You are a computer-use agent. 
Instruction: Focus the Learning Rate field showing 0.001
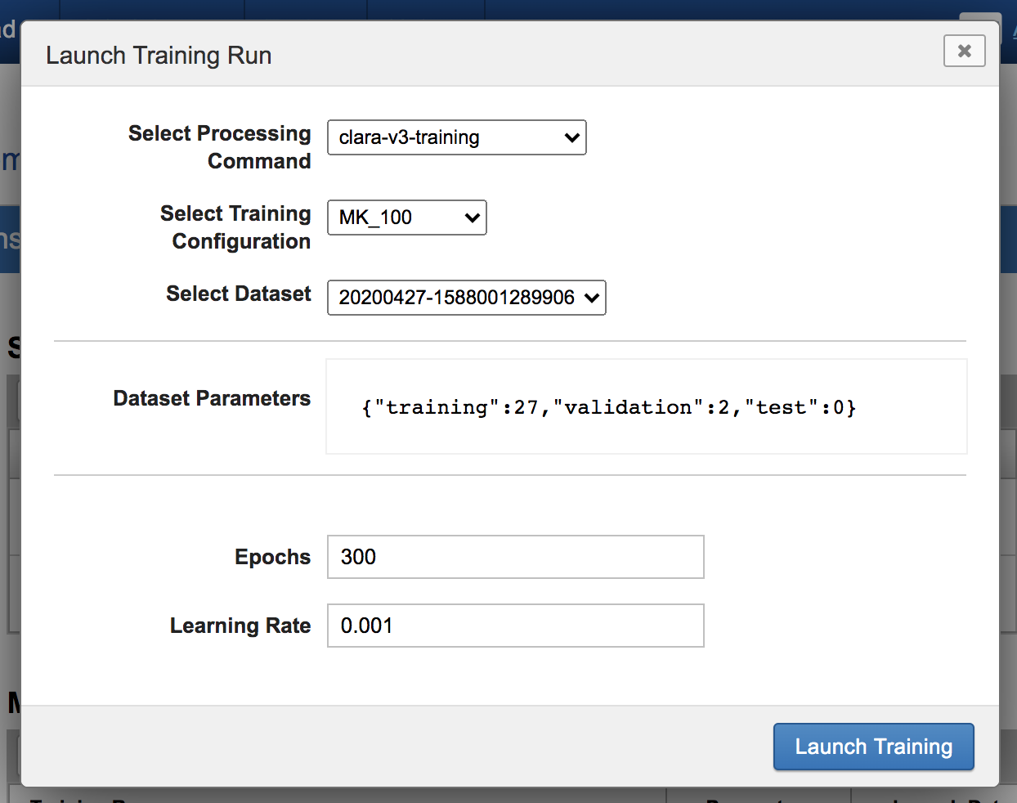pyautogui.click(x=515, y=626)
